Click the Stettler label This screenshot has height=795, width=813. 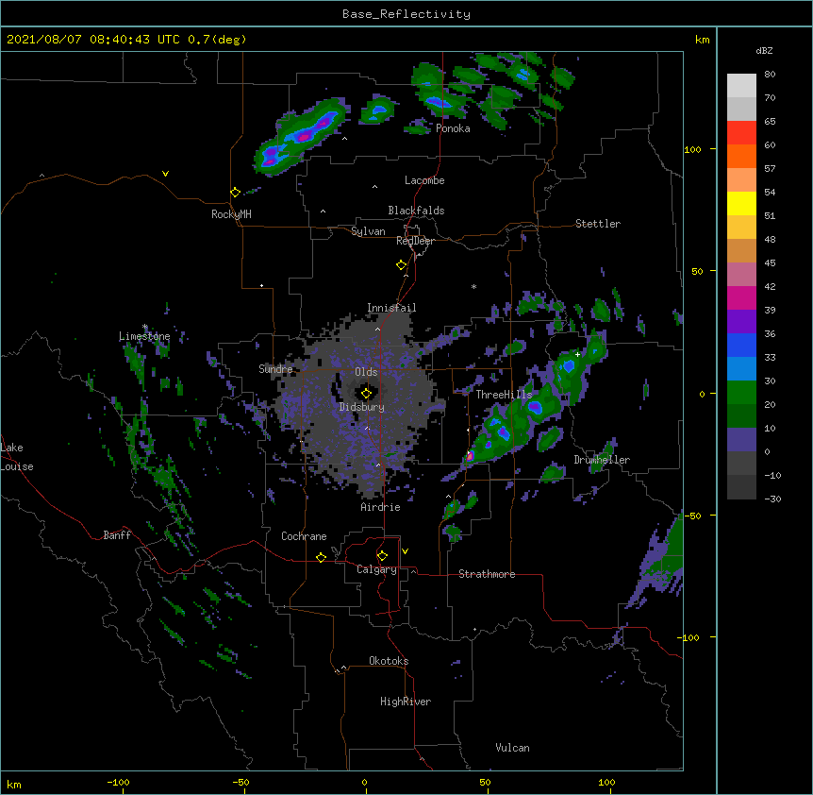598,224
